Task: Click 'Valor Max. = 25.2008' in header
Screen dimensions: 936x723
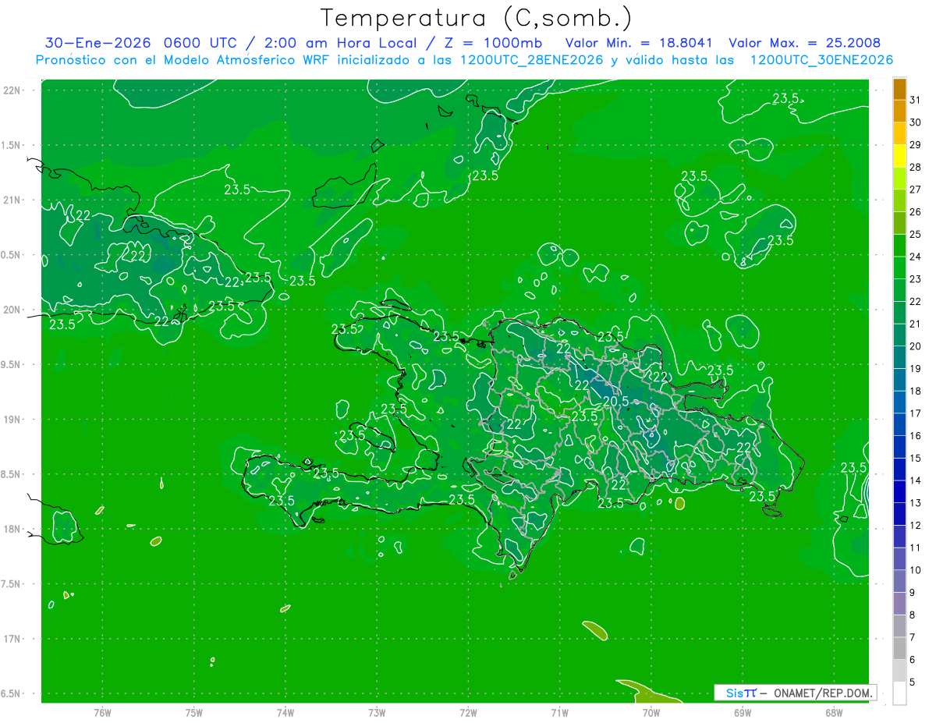Action: point(804,43)
